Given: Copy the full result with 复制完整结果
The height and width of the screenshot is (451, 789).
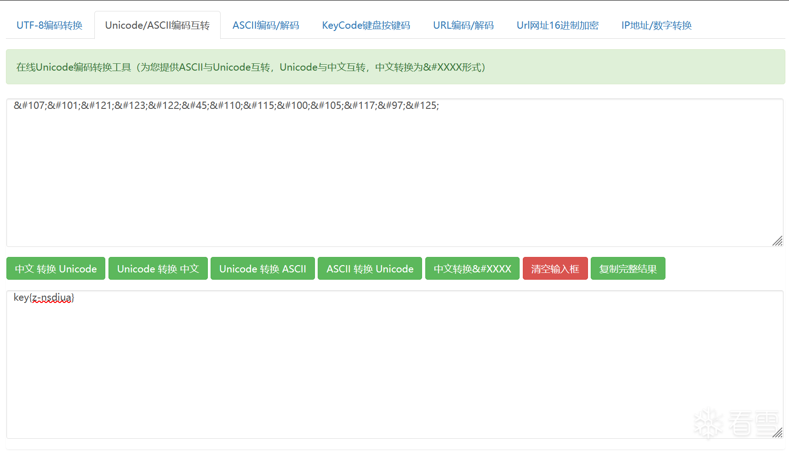Looking at the screenshot, I should click(x=628, y=269).
